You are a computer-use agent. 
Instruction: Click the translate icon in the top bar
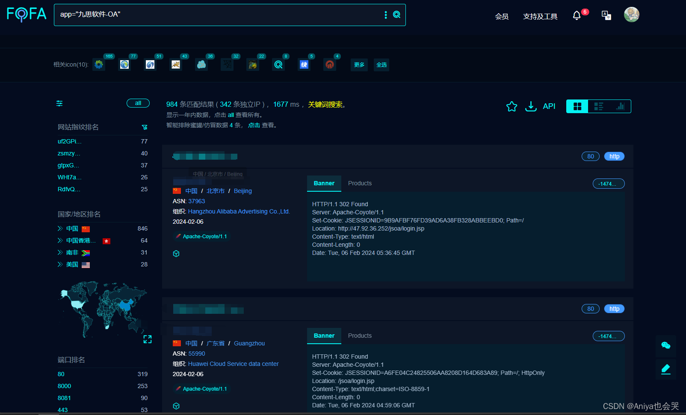pyautogui.click(x=606, y=15)
